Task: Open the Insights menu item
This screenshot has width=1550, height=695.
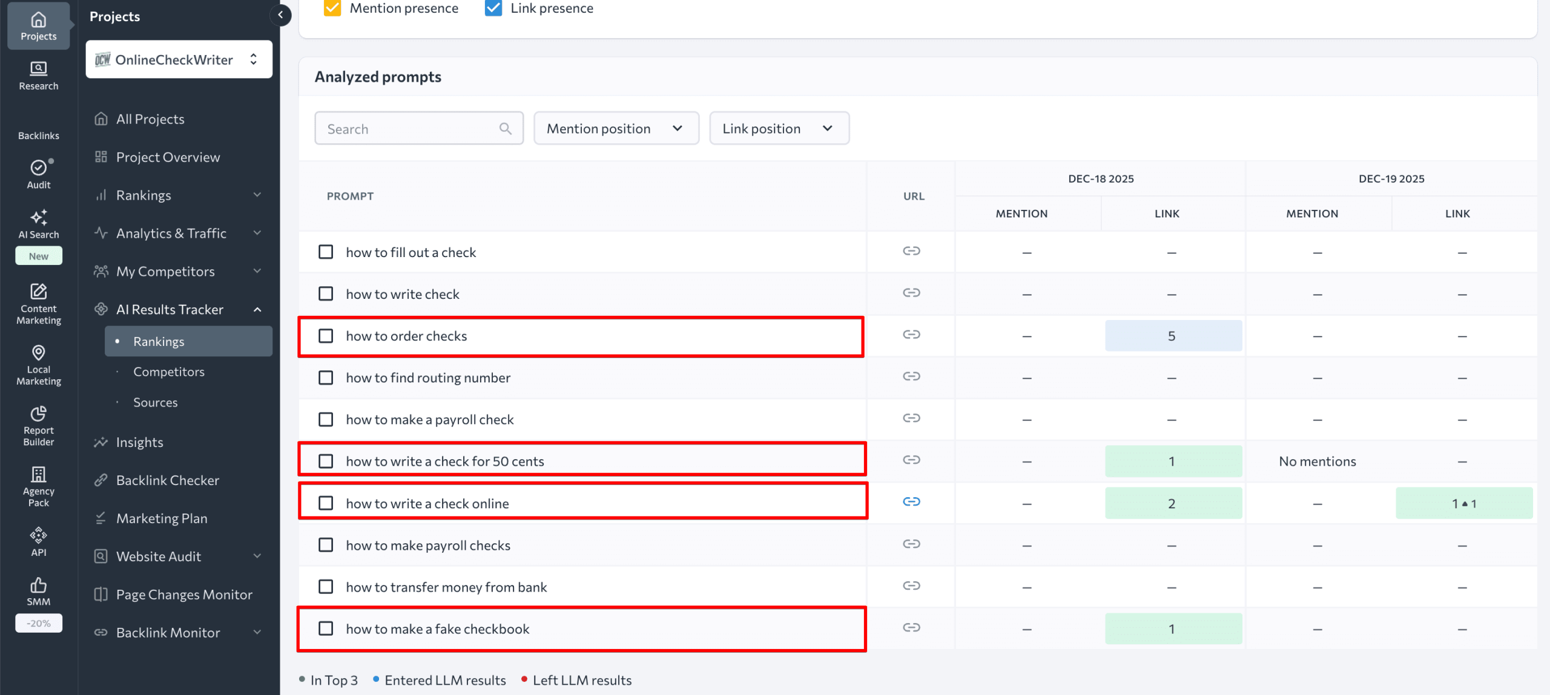Action: coord(139,442)
